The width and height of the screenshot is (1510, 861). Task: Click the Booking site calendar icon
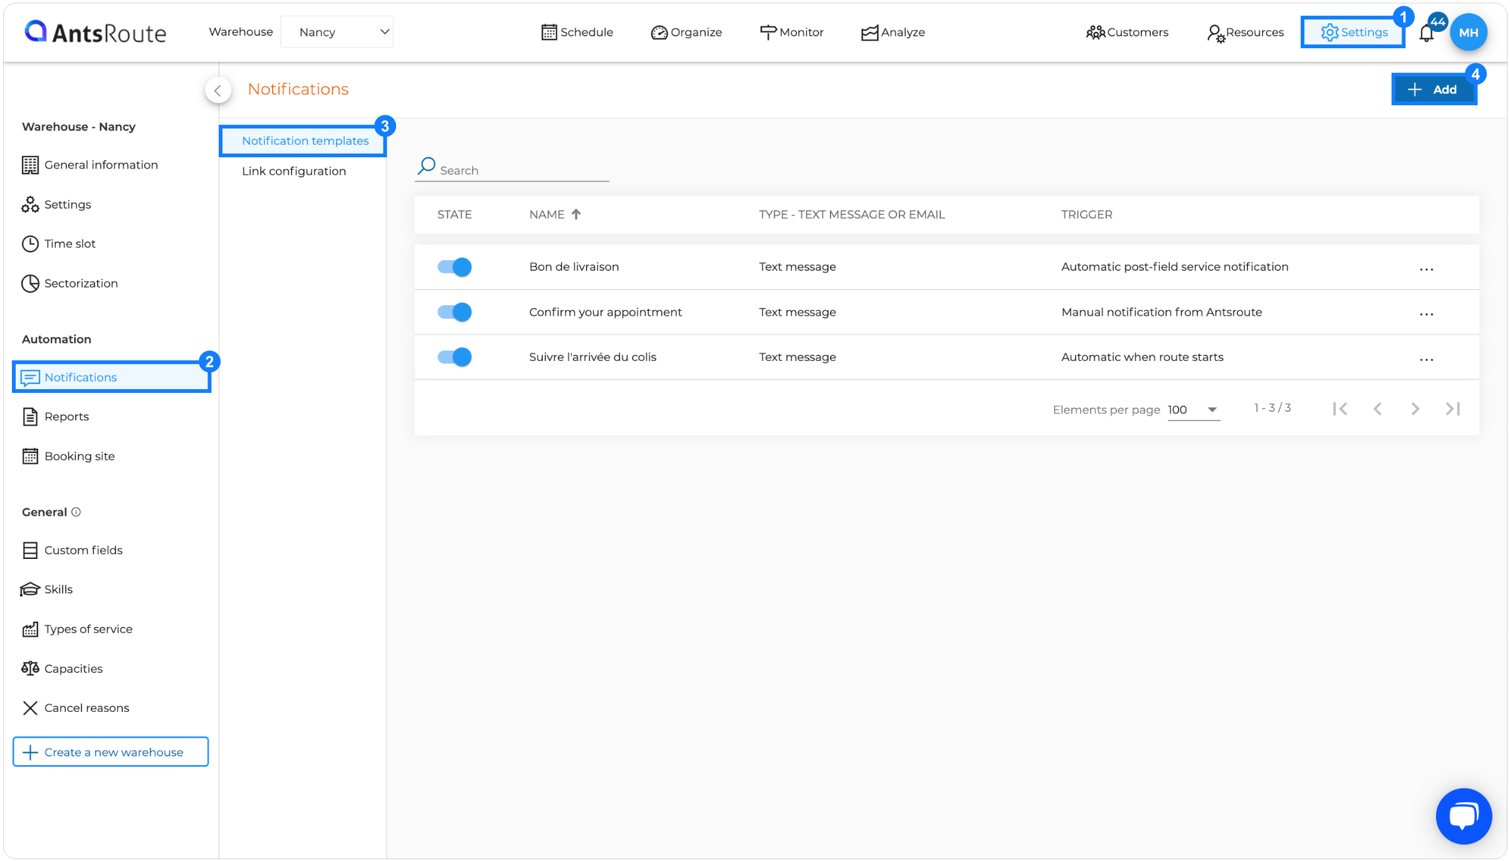[30, 456]
